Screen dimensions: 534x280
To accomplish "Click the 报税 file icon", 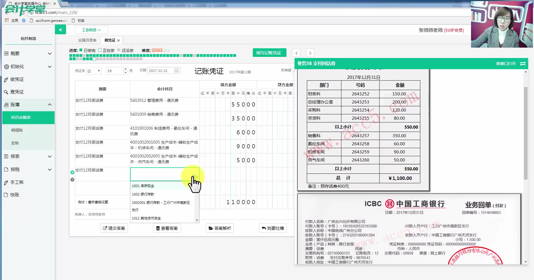I will (x=6, y=170).
